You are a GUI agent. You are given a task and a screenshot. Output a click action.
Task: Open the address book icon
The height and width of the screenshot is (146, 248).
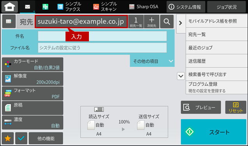click(x=9, y=21)
